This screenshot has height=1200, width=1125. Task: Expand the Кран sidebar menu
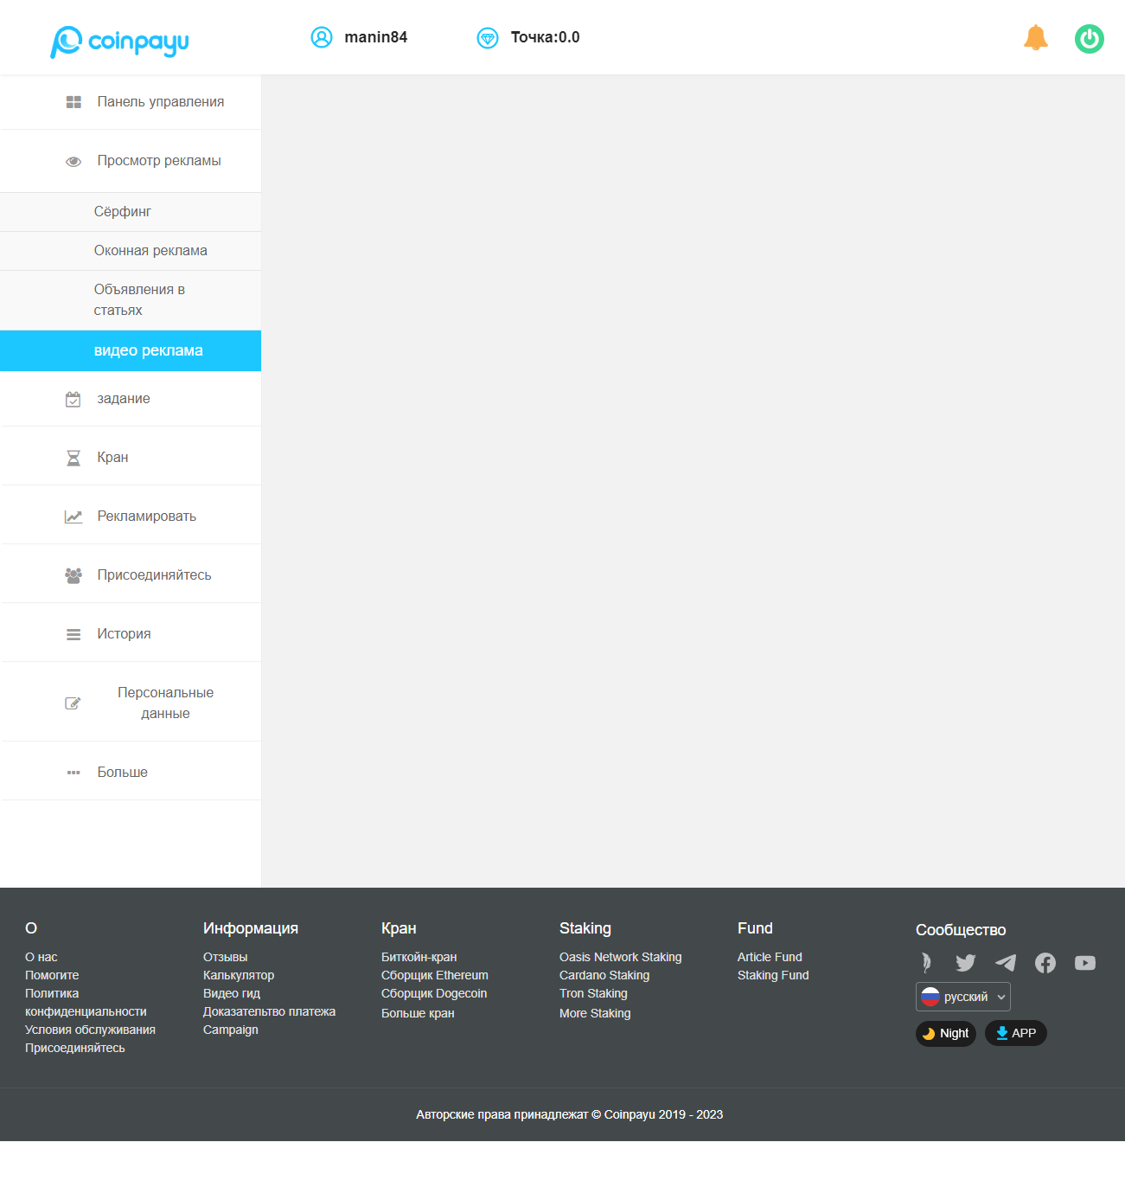click(131, 458)
